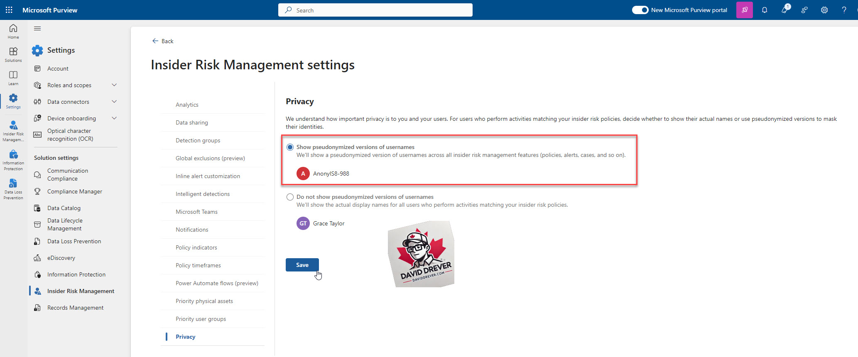Open Solutions in left rail
The image size is (858, 357).
(x=13, y=54)
